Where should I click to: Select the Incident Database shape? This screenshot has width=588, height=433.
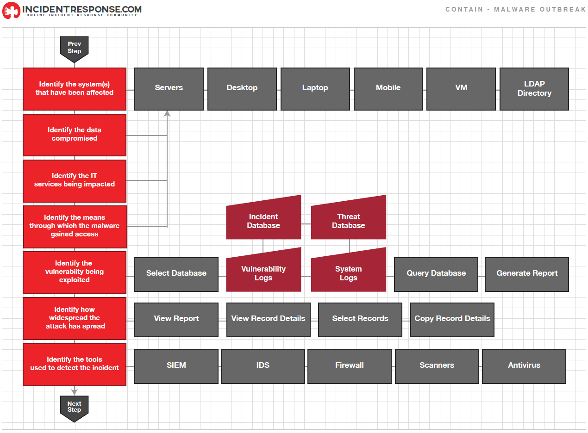[263, 220]
